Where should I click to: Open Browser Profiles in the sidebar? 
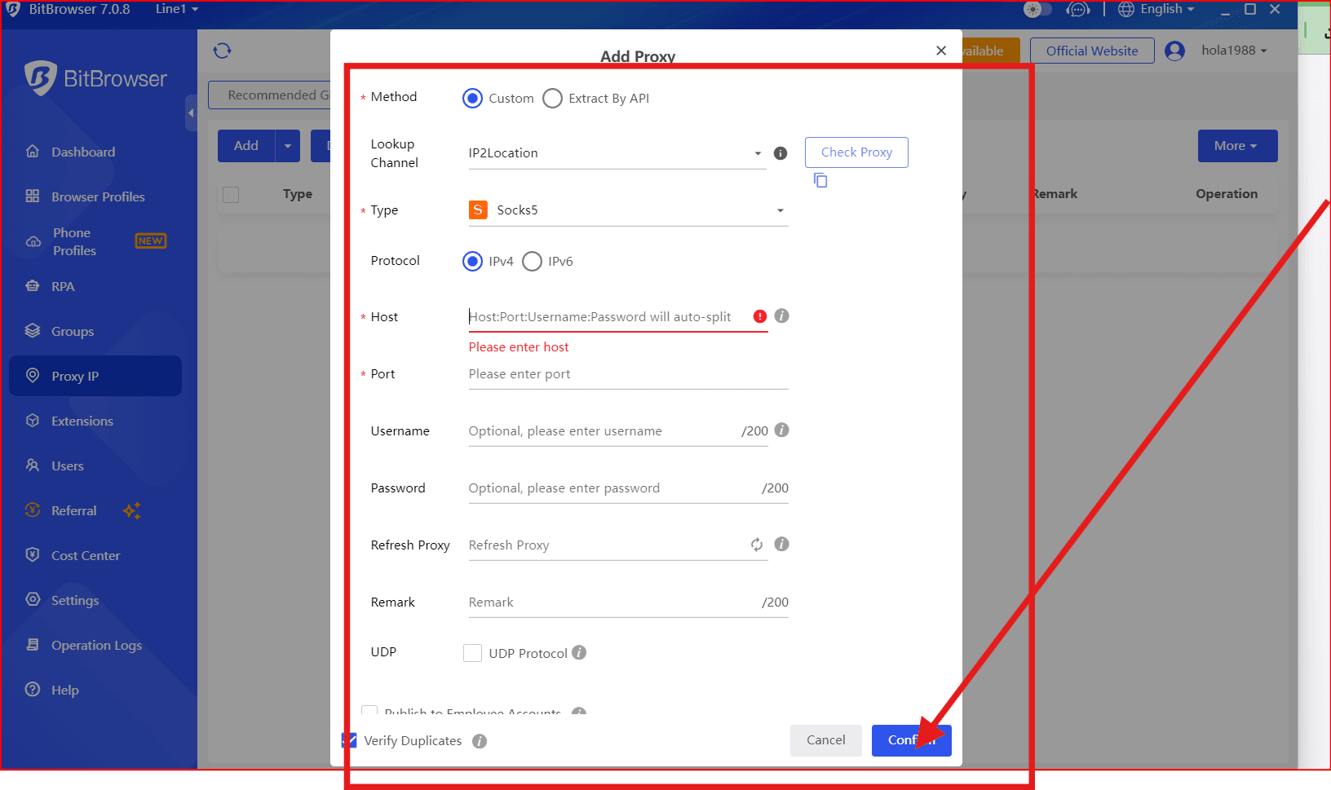(98, 196)
